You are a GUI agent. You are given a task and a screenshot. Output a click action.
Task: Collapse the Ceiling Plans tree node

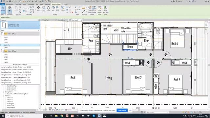3,92
